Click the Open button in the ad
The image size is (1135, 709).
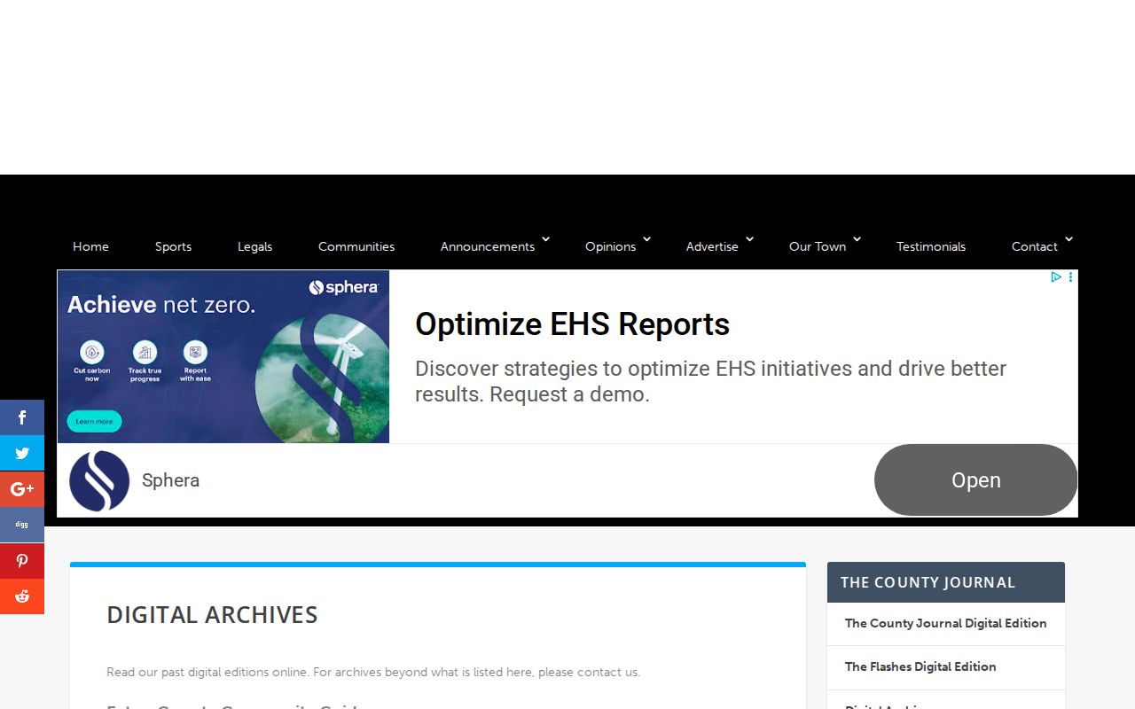[x=975, y=480]
